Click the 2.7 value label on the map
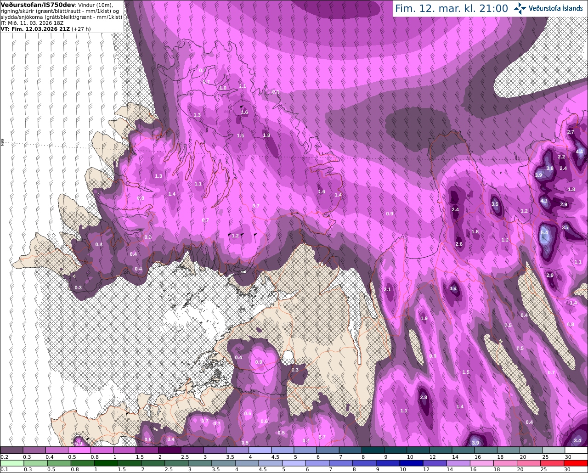This screenshot has height=473, width=588. pos(571,132)
